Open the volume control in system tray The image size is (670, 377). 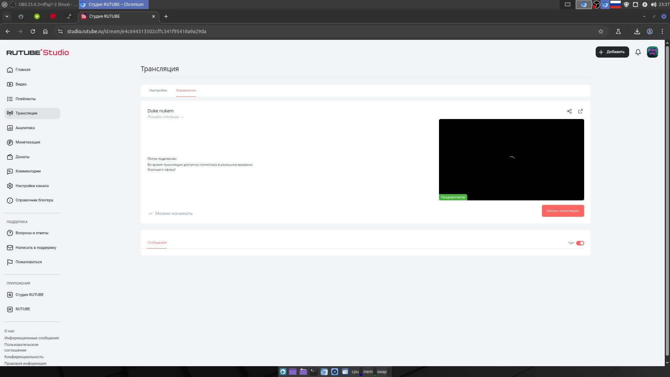(653, 5)
